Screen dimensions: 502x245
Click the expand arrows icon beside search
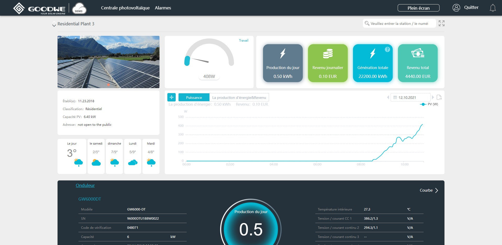[442, 23]
